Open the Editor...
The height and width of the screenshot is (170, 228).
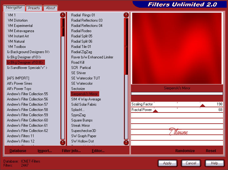[x=98, y=151]
